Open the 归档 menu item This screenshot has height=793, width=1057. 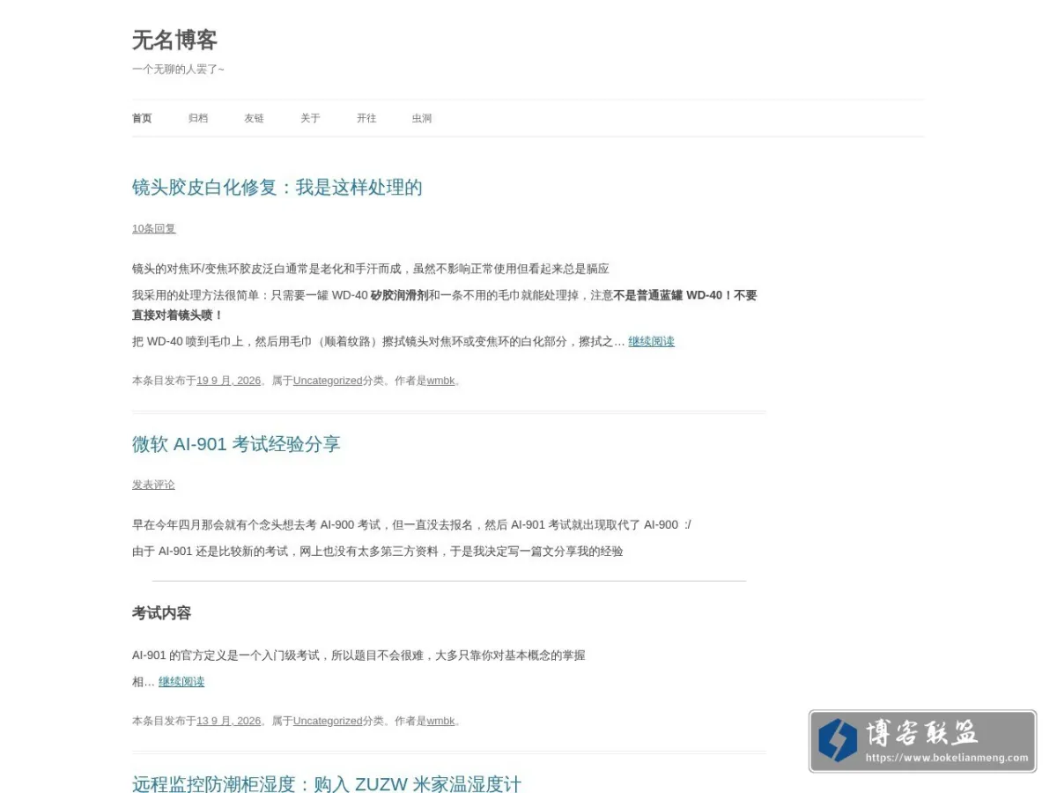[198, 118]
